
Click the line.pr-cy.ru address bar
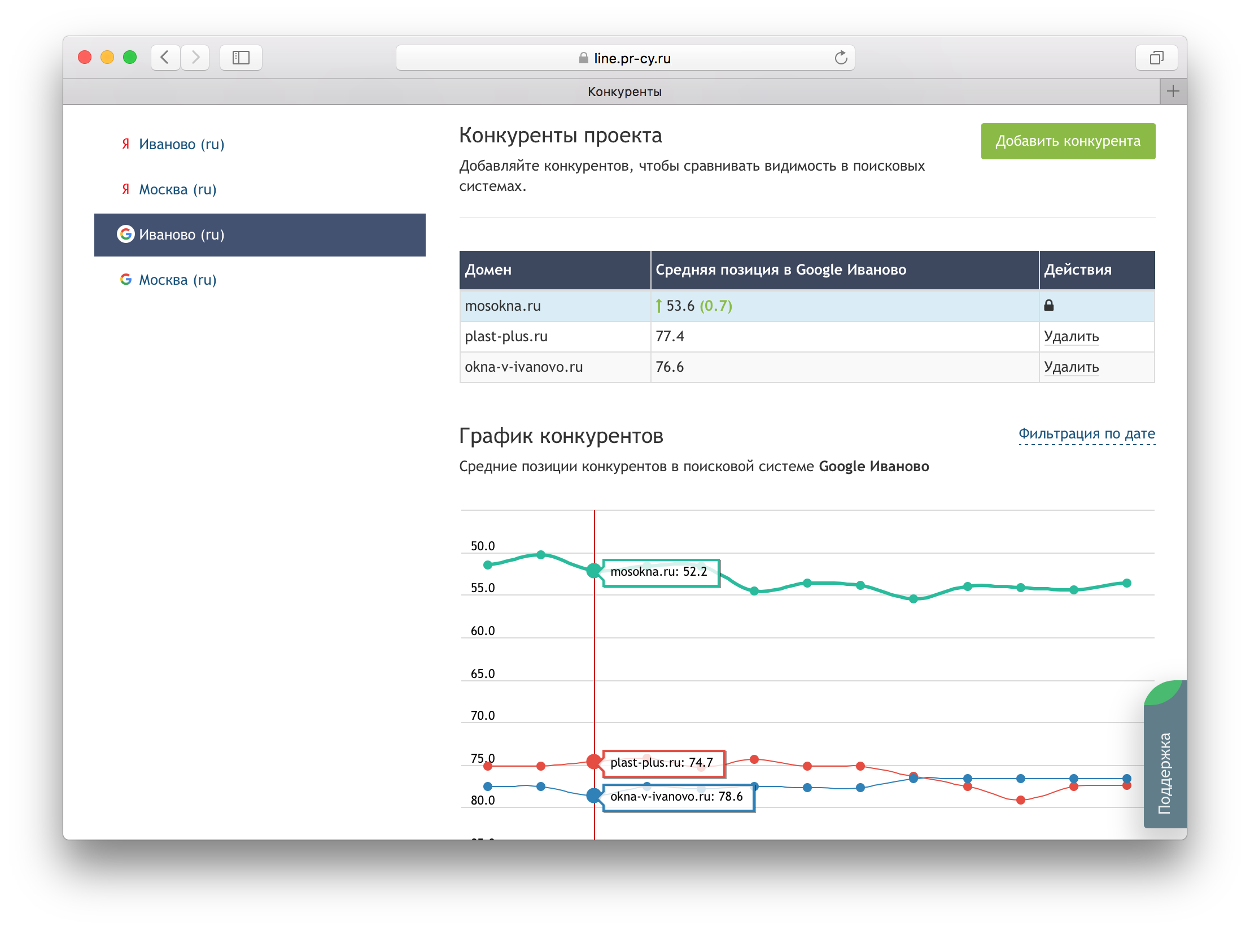(625, 58)
